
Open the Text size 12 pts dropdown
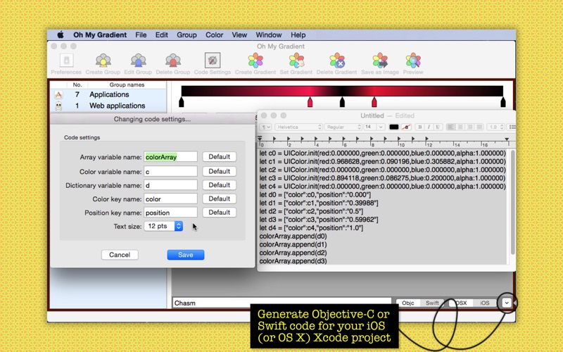click(x=163, y=226)
